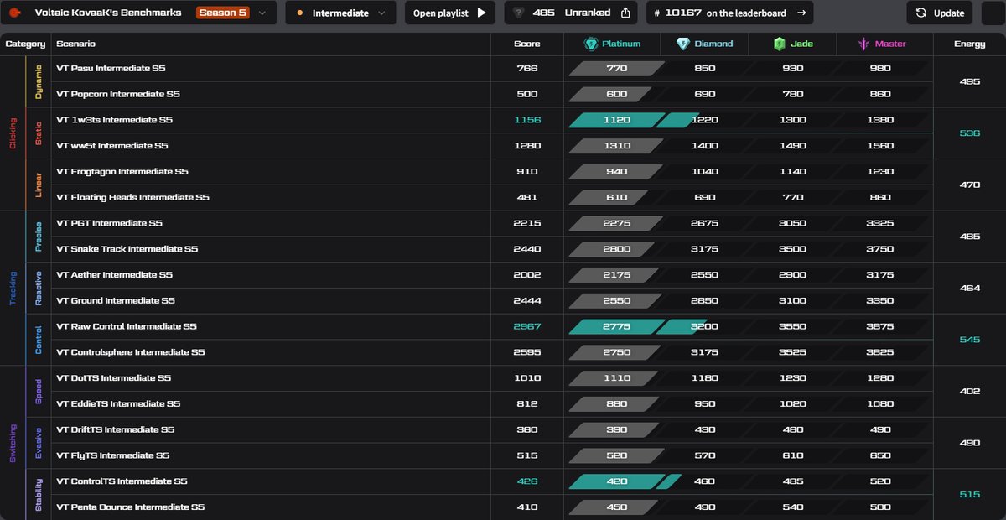Click the Diamond threshold 850 for VT Pasu
The width and height of the screenshot is (1006, 520).
tap(705, 68)
